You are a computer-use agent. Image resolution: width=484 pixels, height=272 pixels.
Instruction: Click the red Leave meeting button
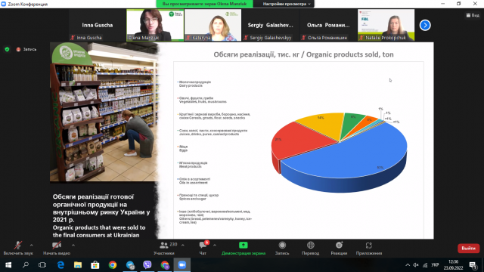(468, 249)
